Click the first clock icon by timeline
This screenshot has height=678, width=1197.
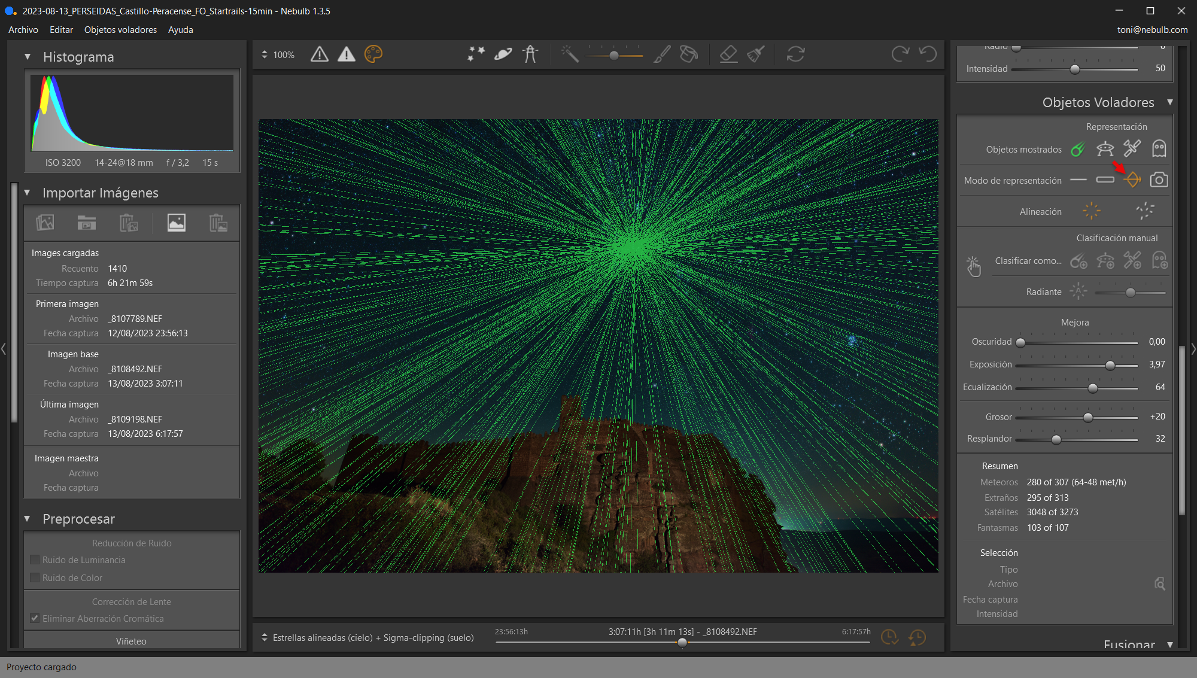pos(889,637)
